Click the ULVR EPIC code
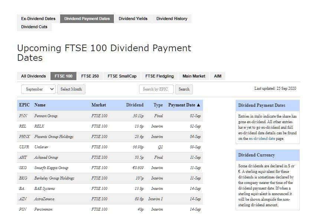318x214 pixels. pos(24,147)
